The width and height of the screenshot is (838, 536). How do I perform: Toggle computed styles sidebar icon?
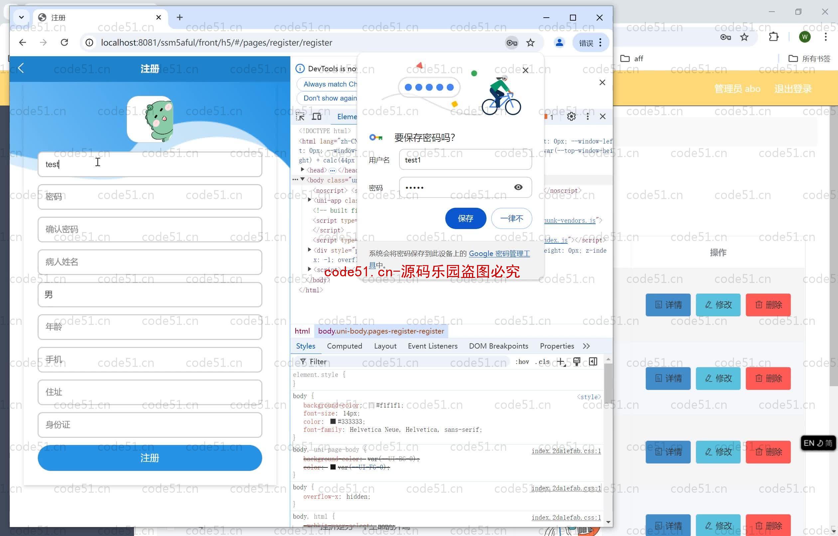pos(593,362)
